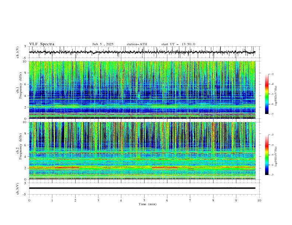Click the log(PSD) label beside ch.1 color bar
This screenshot has height=225, width=292.
[x=276, y=96]
